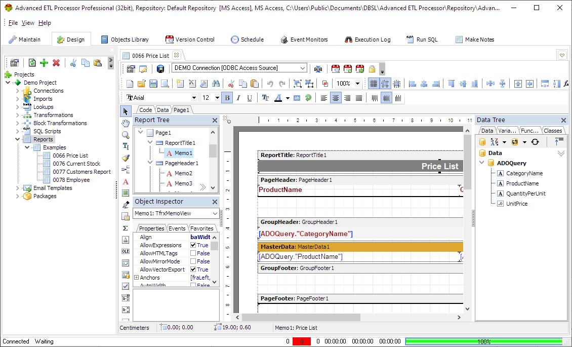Click the font color A icon

point(278,98)
